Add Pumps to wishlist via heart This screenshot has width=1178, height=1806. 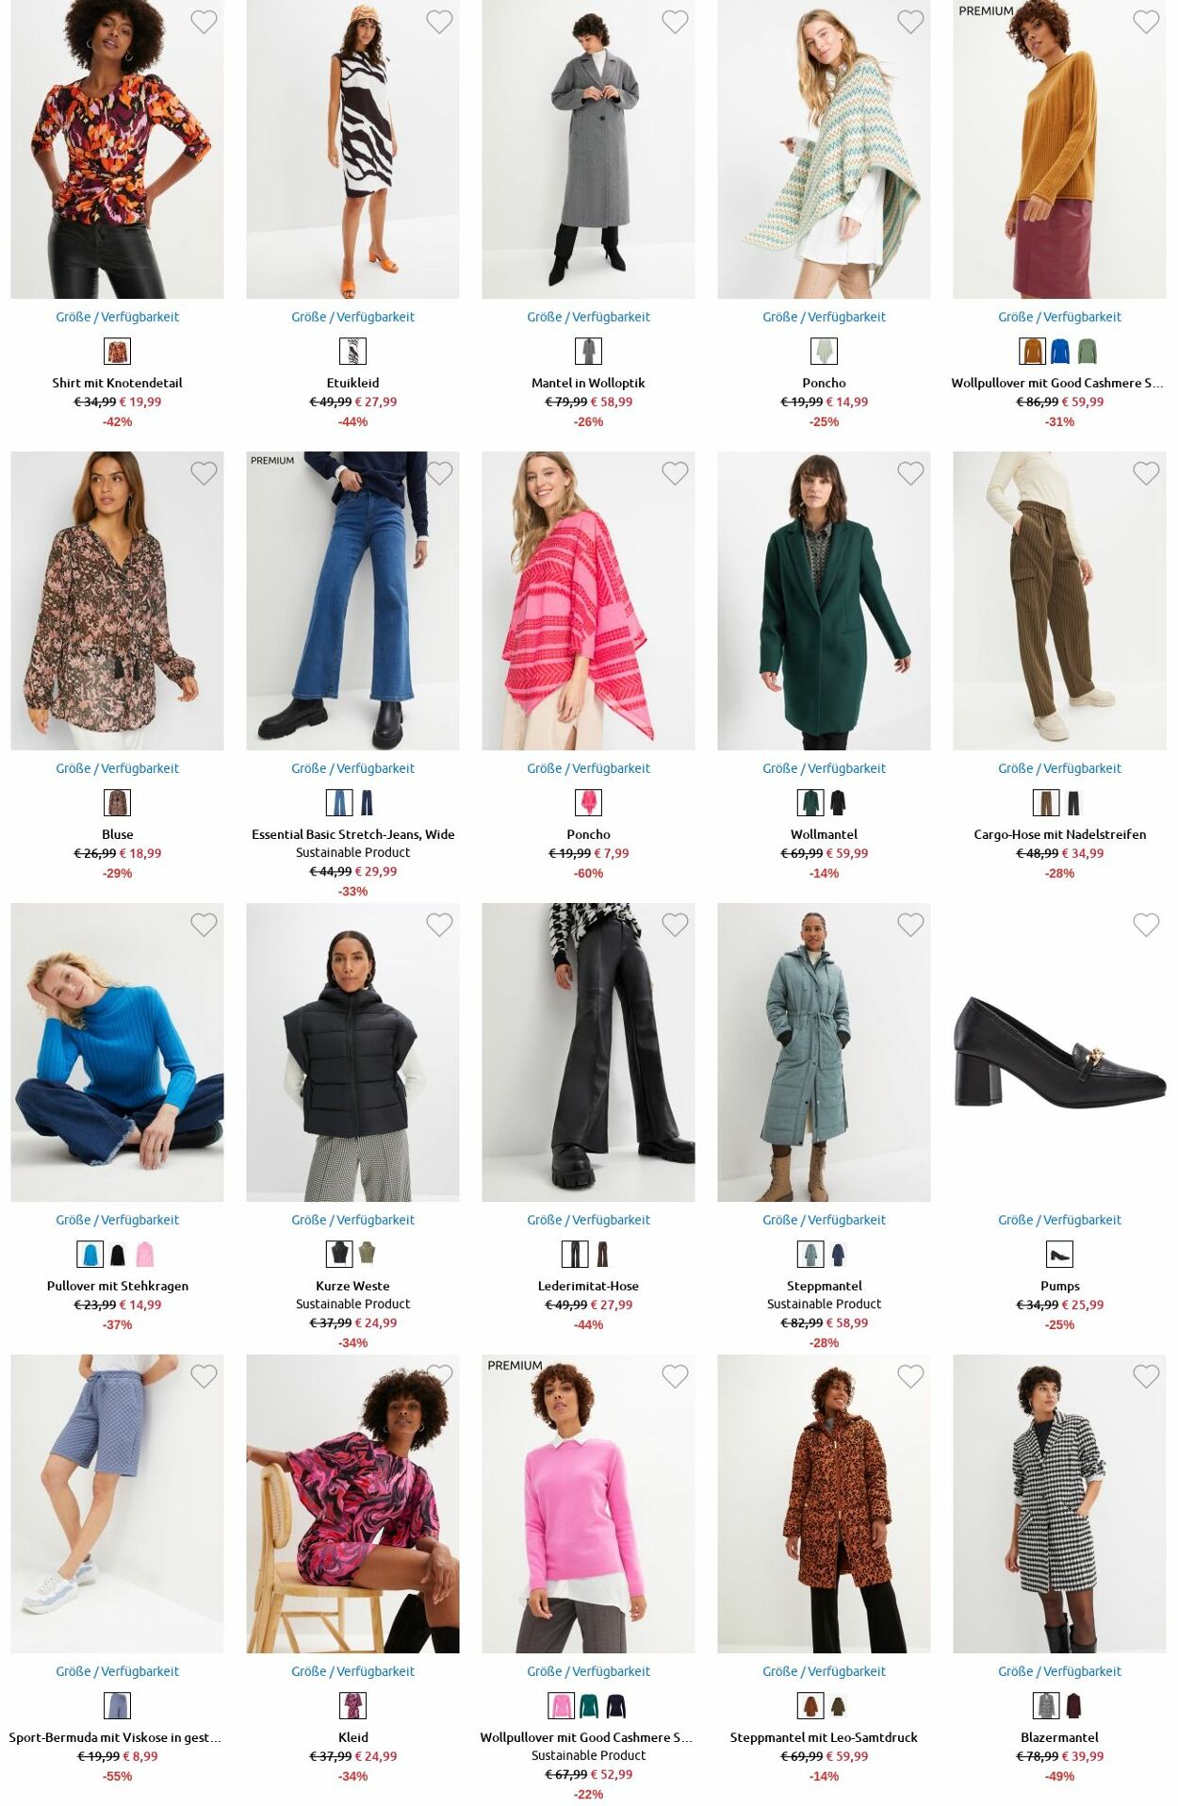1146,925
